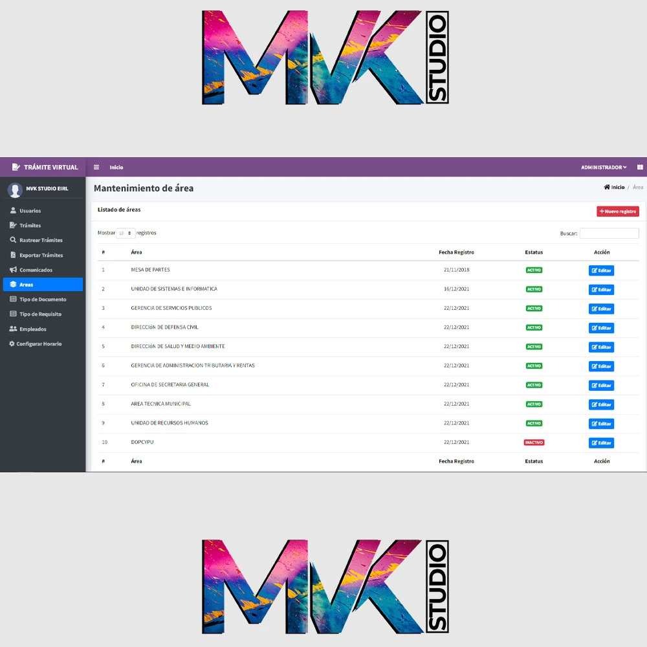This screenshot has width=647, height=647.
Task: Edit the MESA DE PARTES area
Action: (x=601, y=270)
